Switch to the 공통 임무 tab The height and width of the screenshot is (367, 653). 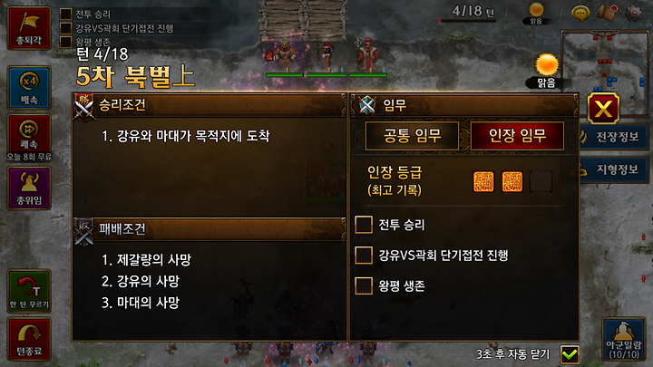412,136
